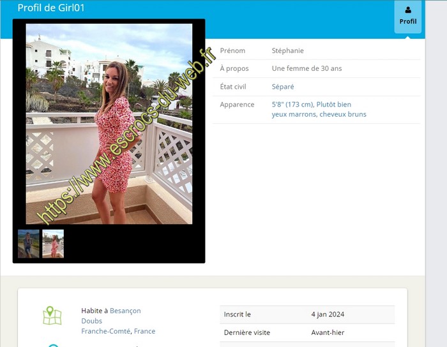The height and width of the screenshot is (347, 447).
Task: Open the large main profile photo
Action: (109, 124)
